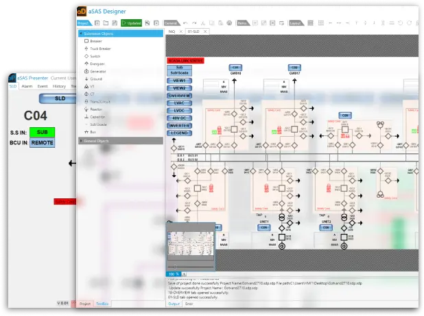Click the LVDC button
Viewport: 424px width, 316px height.
[x=179, y=111]
